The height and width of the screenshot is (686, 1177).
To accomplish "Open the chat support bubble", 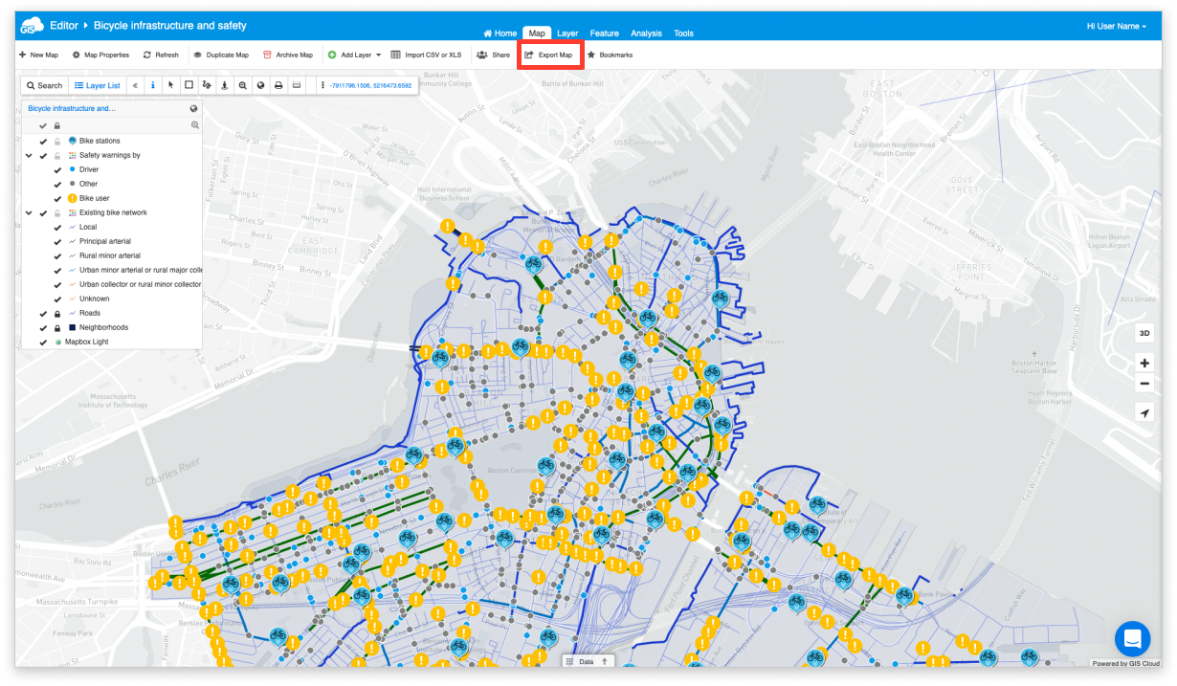I will pos(1132,639).
